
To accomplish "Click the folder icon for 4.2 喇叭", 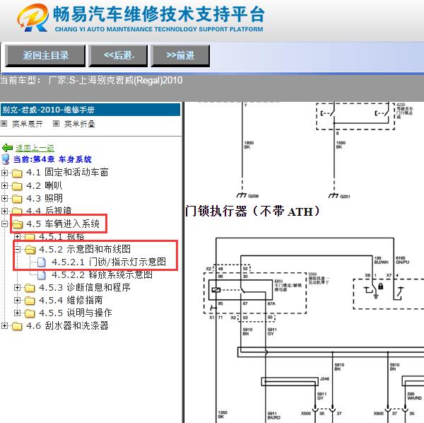I will [x=17, y=186].
